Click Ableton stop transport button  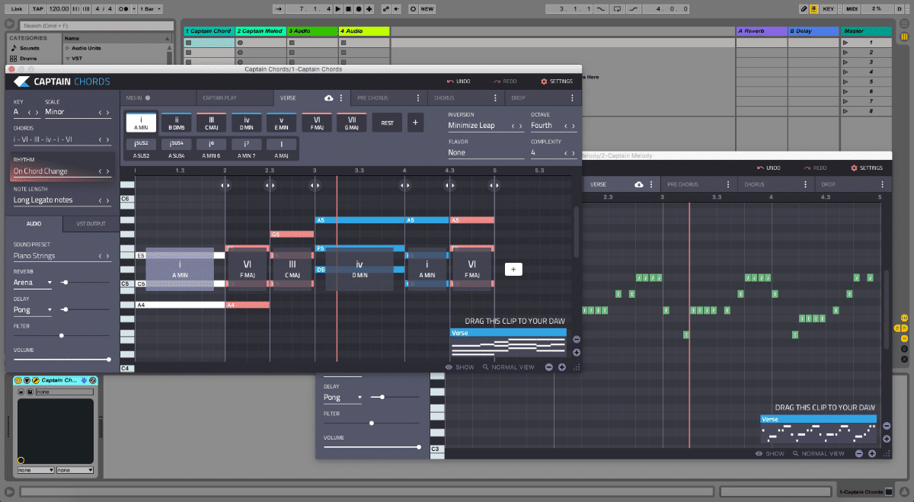348,9
